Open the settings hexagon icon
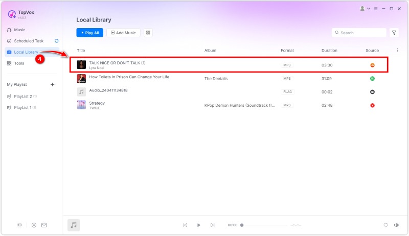 34,225
